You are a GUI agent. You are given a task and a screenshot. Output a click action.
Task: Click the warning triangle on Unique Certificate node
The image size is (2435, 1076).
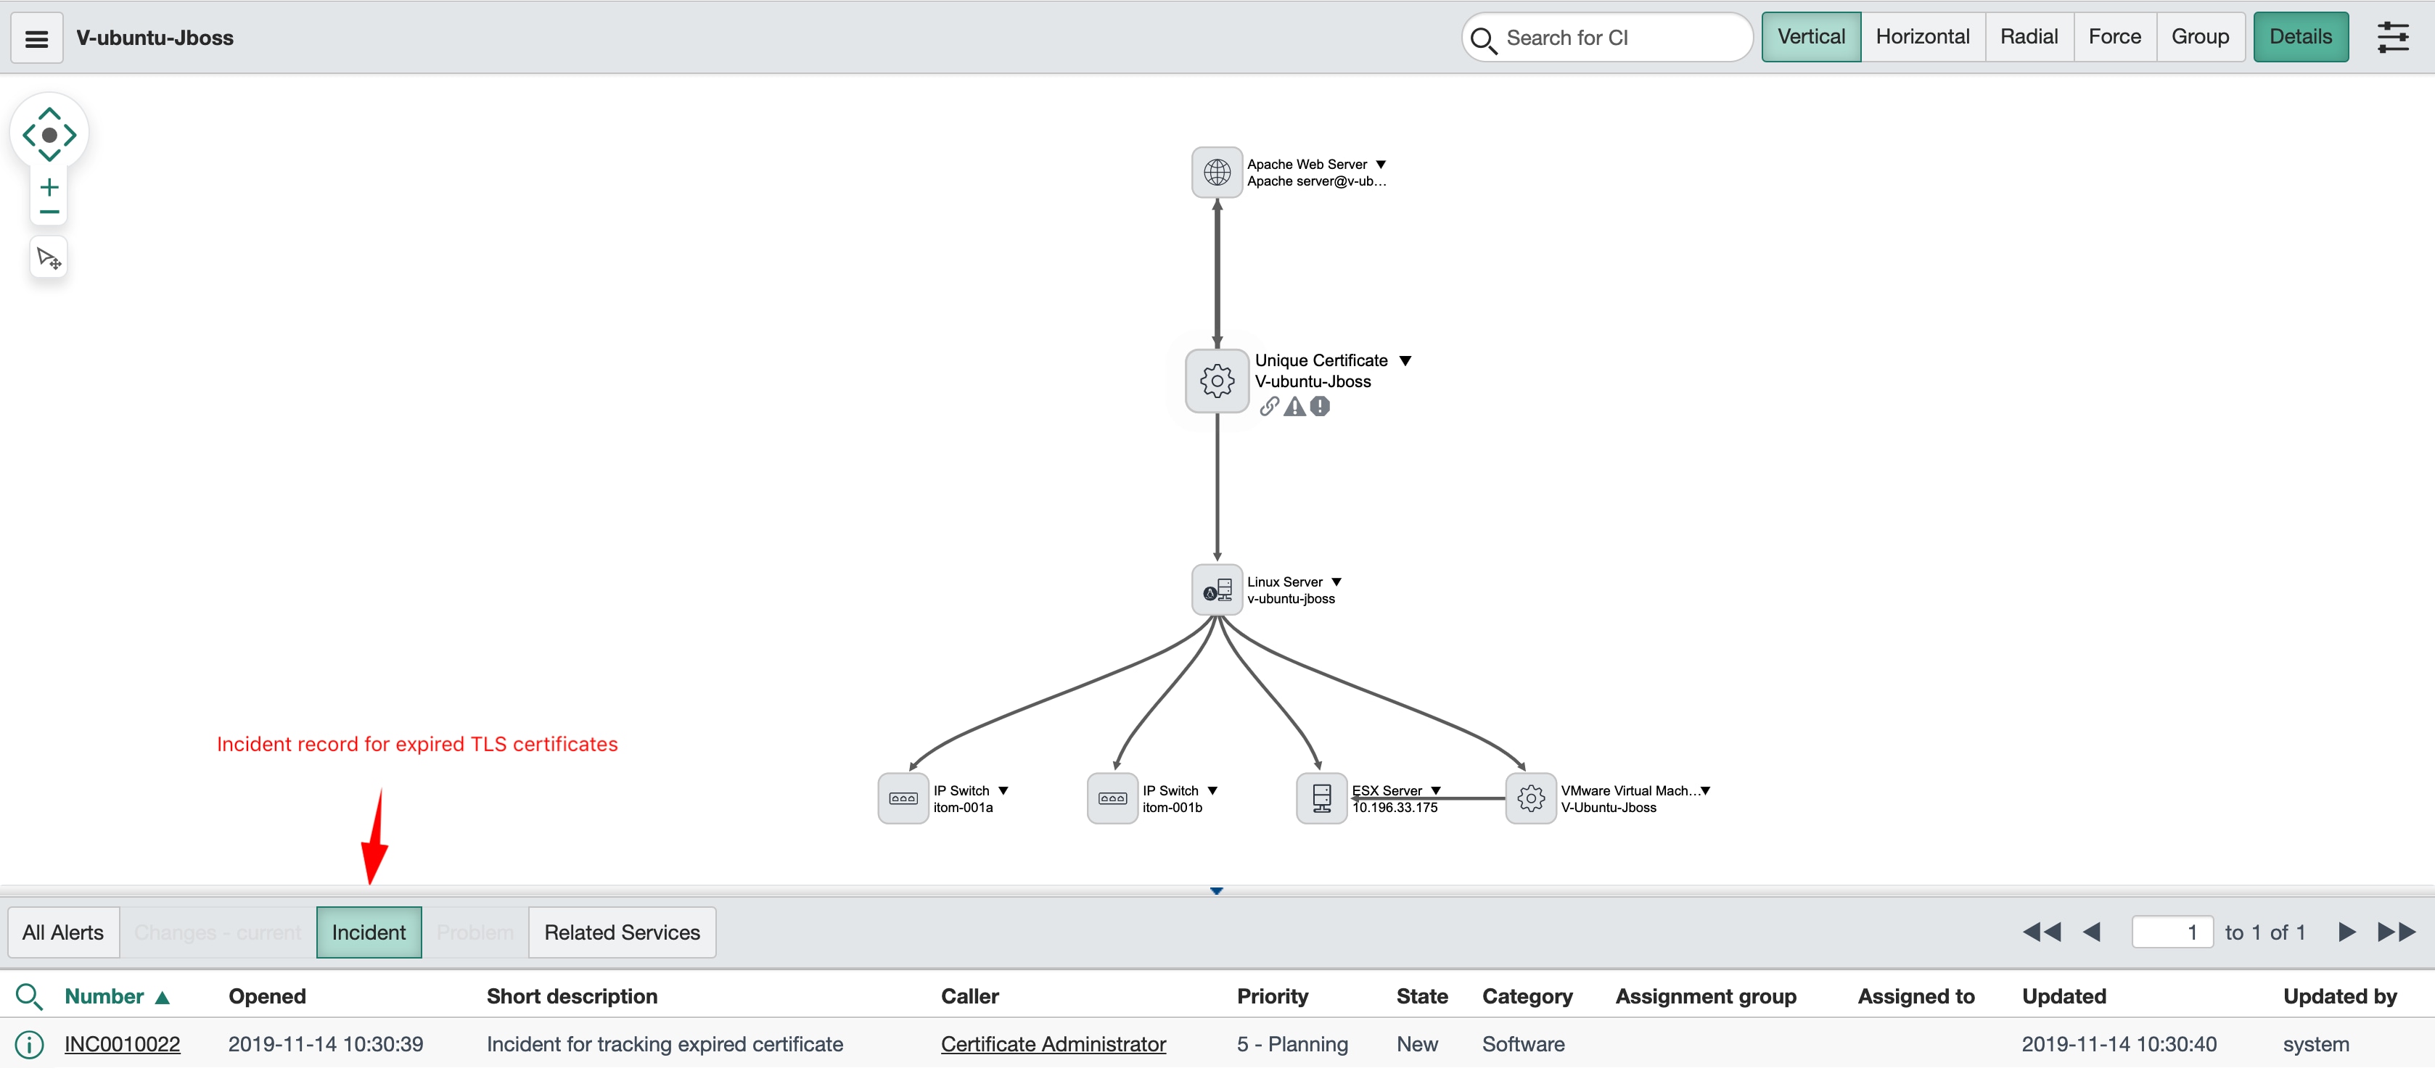pyautogui.click(x=1294, y=406)
